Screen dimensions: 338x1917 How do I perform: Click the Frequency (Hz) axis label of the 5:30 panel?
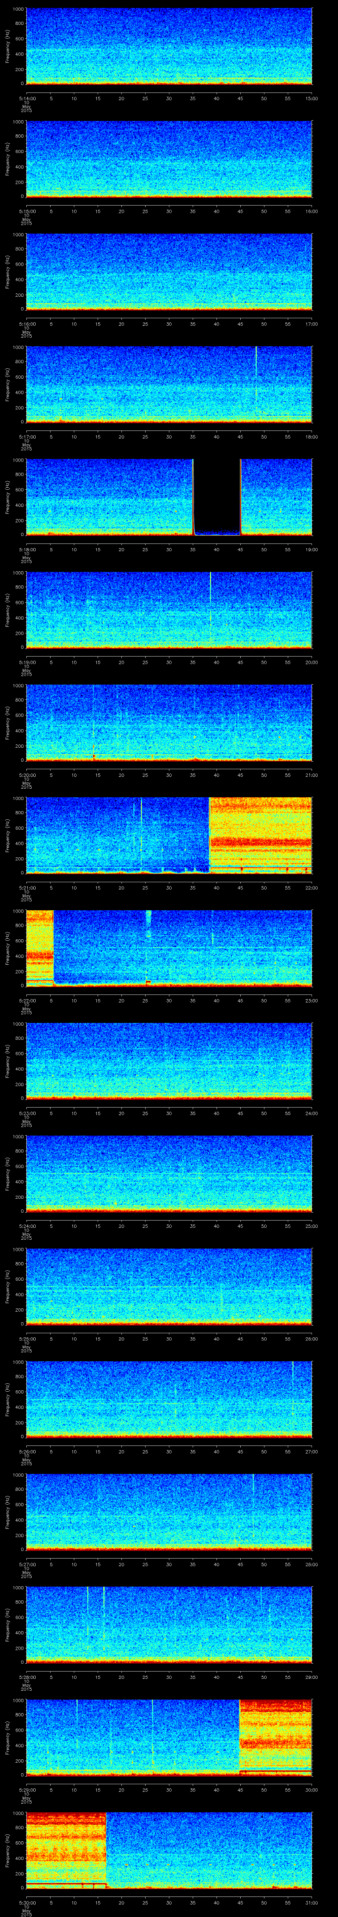point(8,1850)
